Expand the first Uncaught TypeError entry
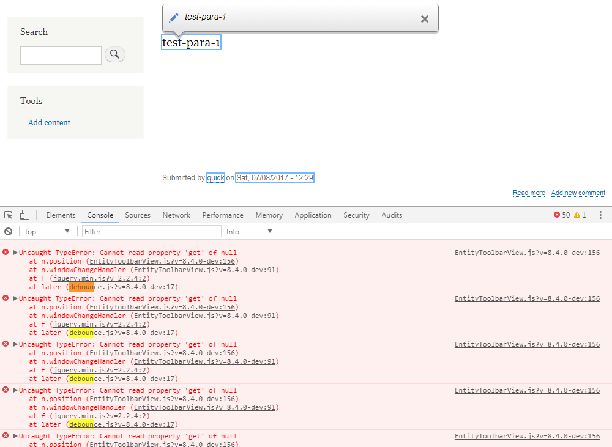This screenshot has height=447, width=612. pyautogui.click(x=16, y=253)
